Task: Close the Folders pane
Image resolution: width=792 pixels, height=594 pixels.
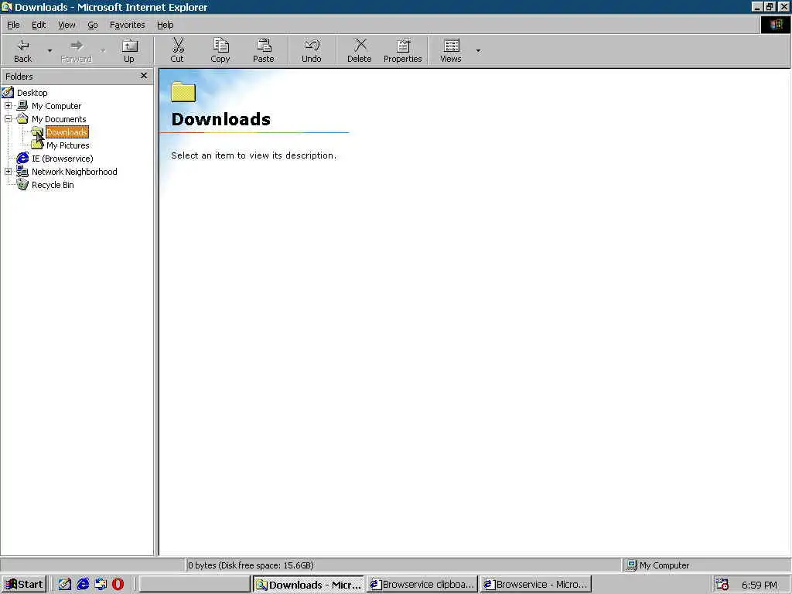Action: point(143,76)
